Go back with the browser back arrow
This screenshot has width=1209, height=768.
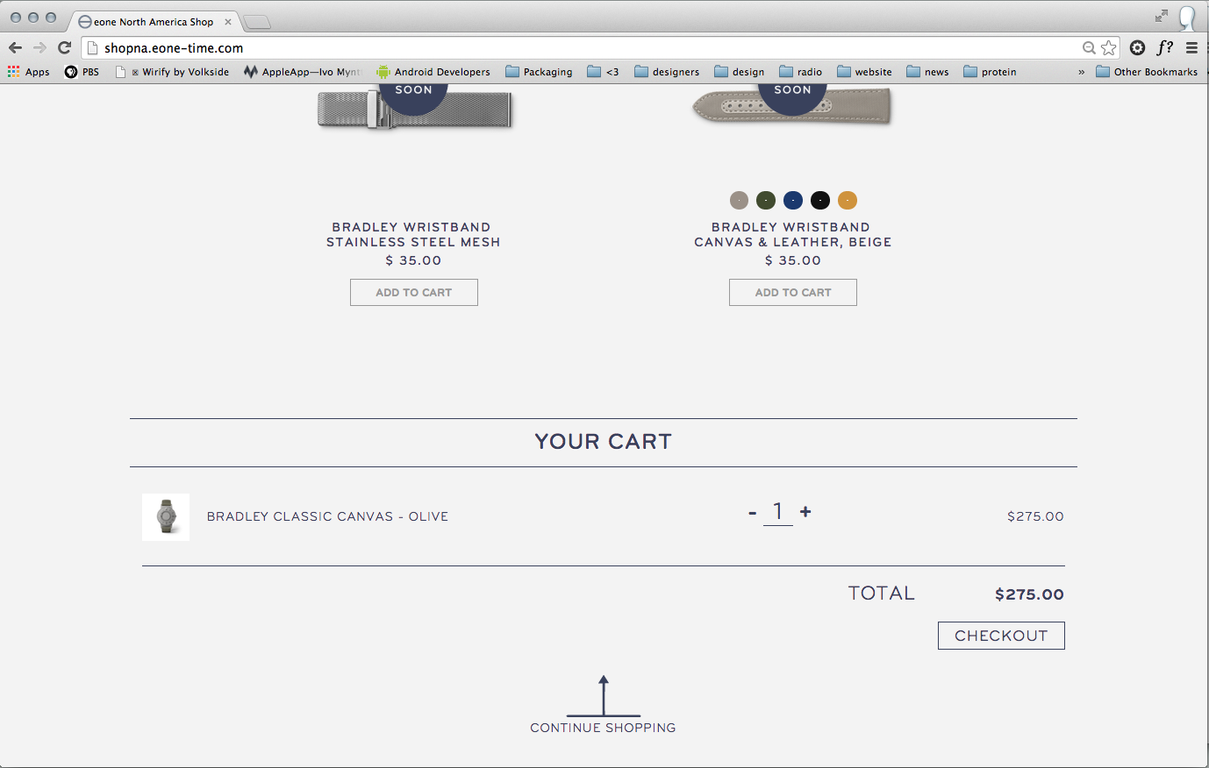tap(15, 47)
